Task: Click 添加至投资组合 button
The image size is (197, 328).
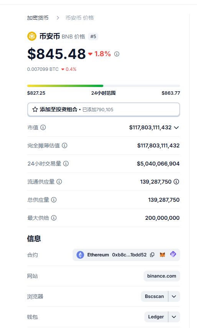Action: [104, 109]
